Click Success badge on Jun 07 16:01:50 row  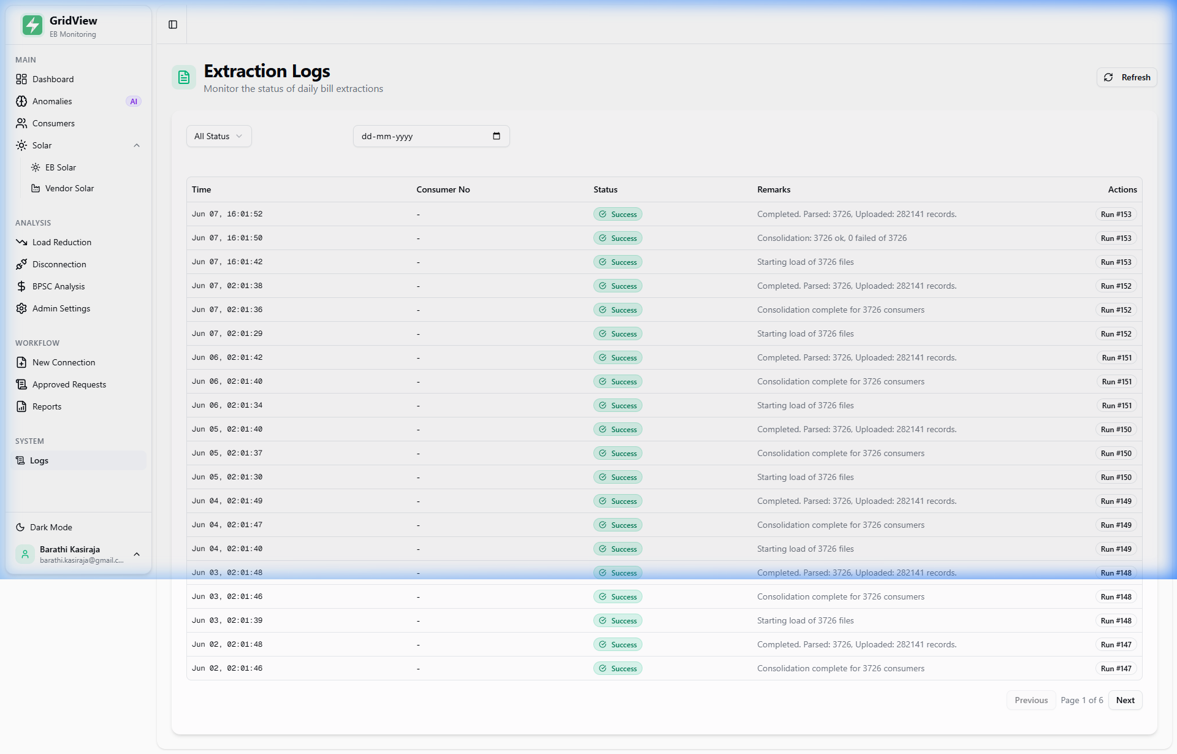[617, 238]
